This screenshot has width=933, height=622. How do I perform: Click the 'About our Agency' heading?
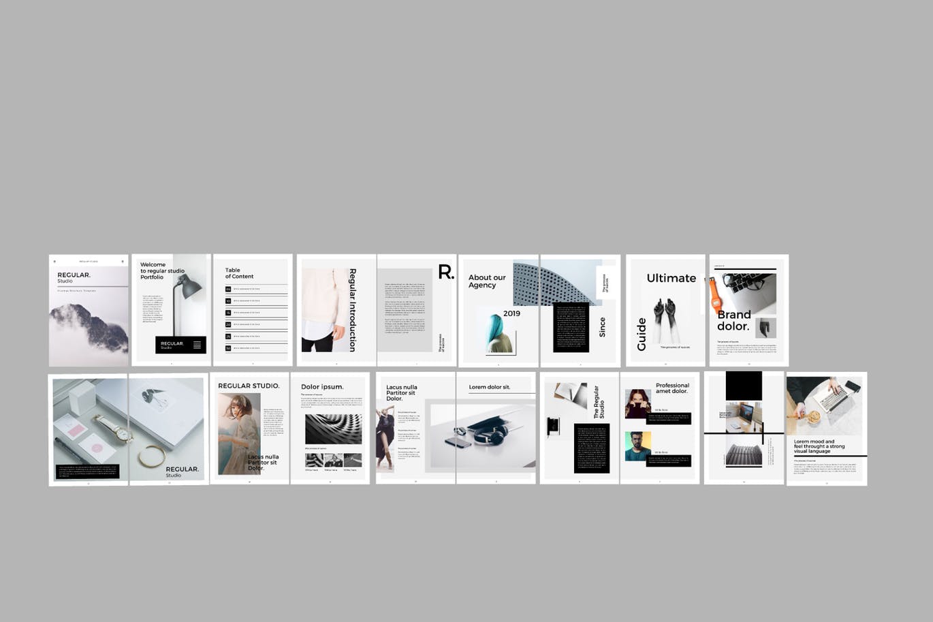[x=487, y=281]
